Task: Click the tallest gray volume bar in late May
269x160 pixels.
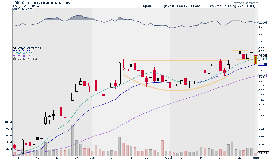Action: (x=73, y=140)
